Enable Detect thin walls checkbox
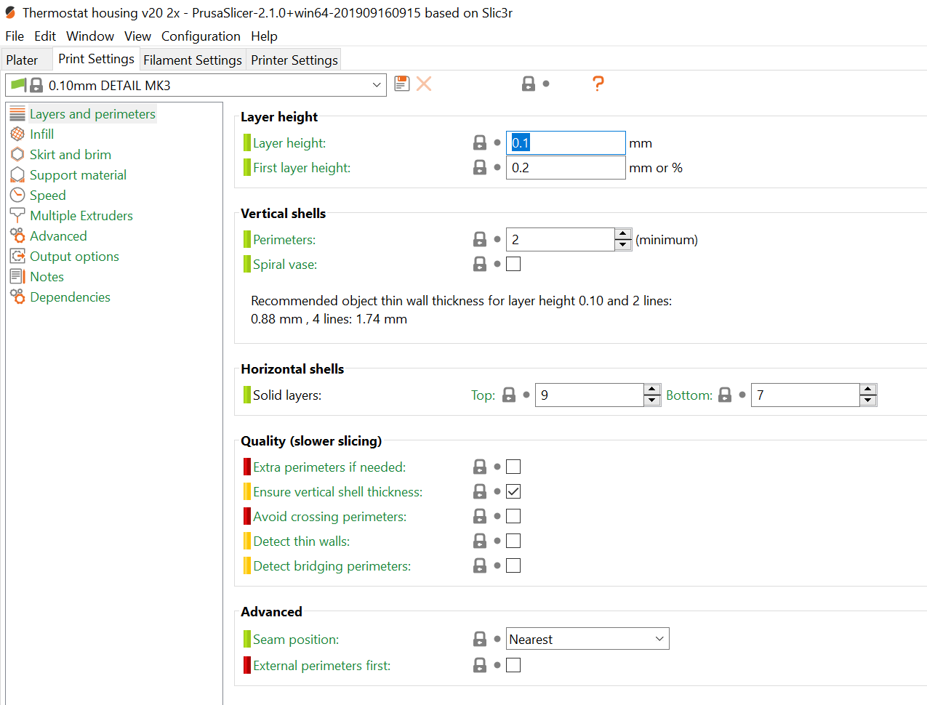 click(x=513, y=541)
